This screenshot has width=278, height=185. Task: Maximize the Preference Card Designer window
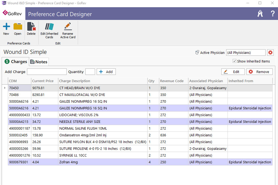(260, 3)
